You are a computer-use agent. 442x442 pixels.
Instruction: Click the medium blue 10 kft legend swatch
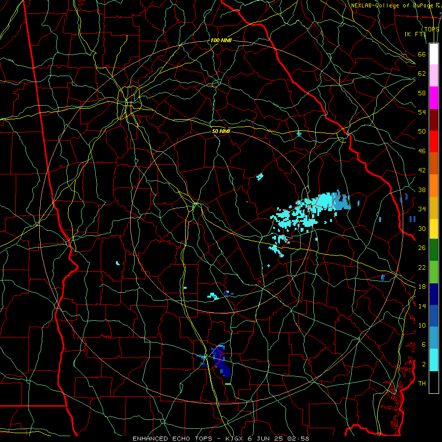click(x=434, y=316)
